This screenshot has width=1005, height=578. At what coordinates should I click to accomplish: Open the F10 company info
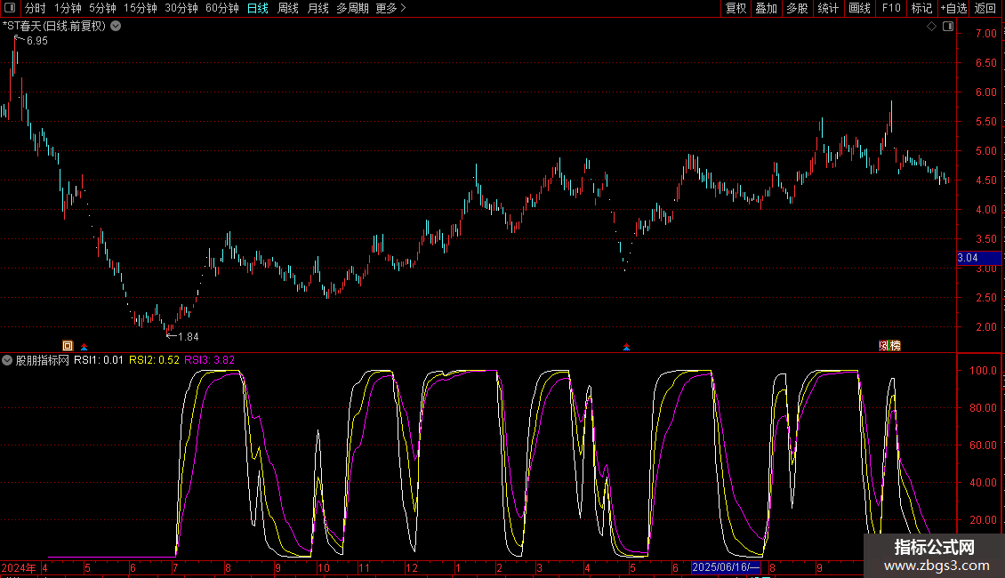click(890, 8)
